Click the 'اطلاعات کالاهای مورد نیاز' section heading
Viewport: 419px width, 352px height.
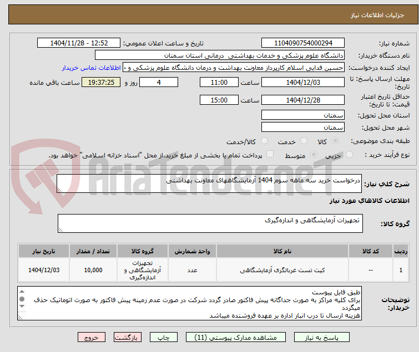369,201
